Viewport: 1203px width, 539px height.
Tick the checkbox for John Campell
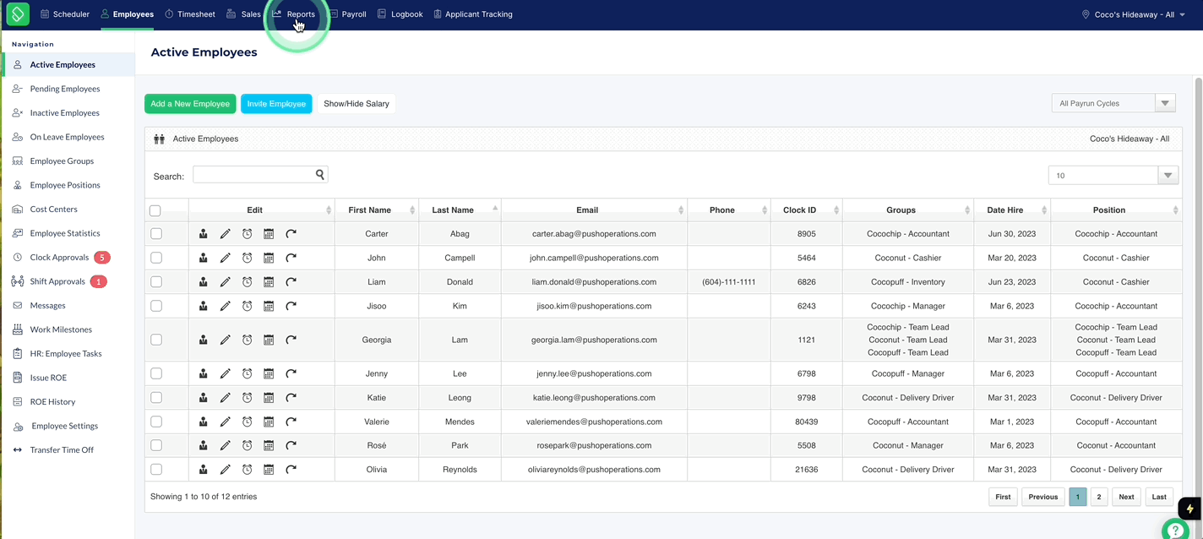tap(156, 258)
